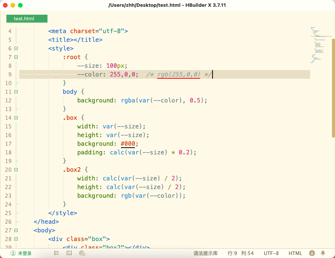The image size is (335, 258).
Task: Collapse the .box rule on line 14
Action: tap(16, 118)
